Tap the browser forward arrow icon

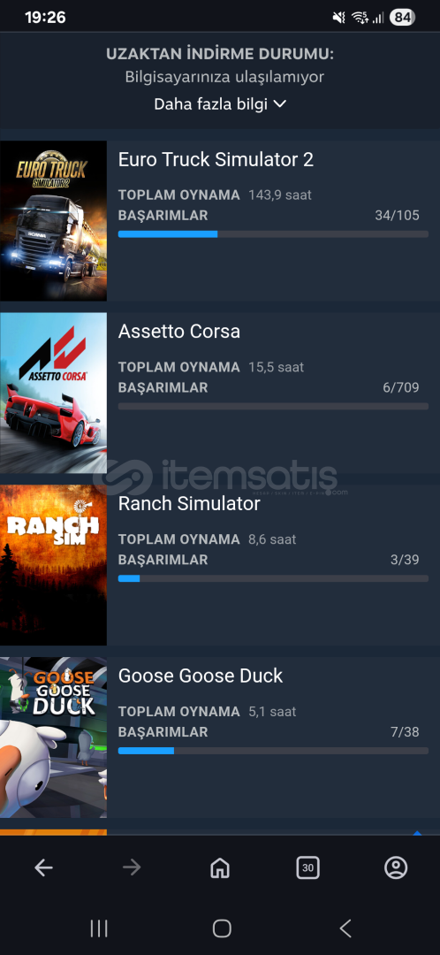click(132, 867)
